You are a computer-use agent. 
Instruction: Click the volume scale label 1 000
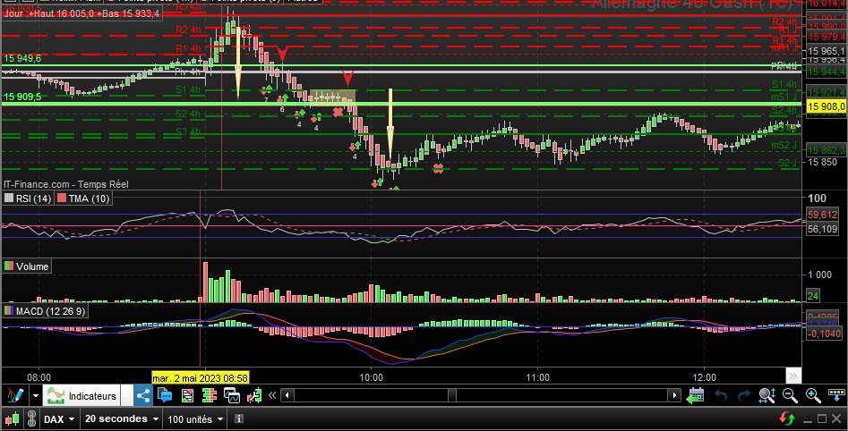point(820,275)
